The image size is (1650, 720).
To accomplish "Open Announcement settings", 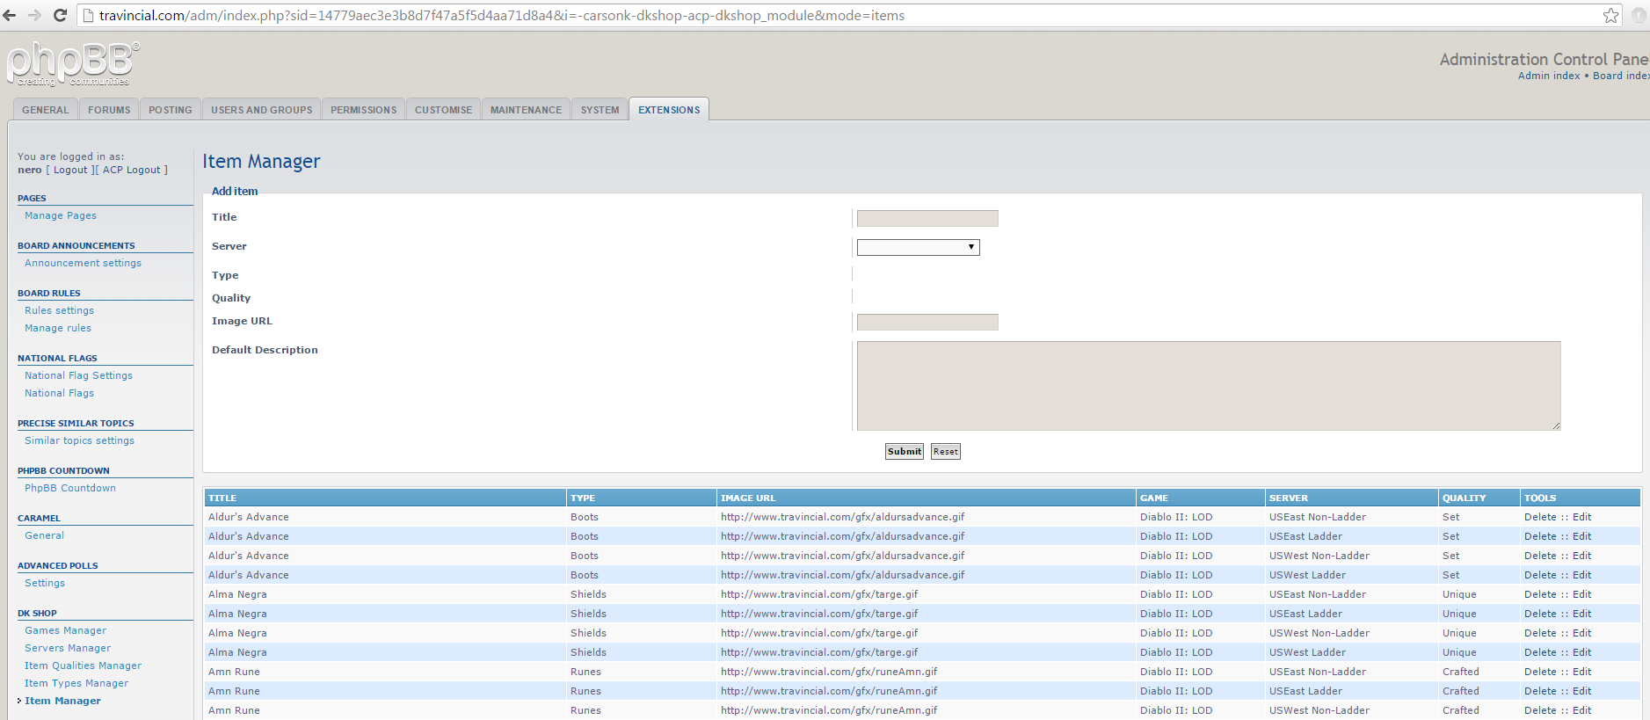I will click(x=83, y=263).
